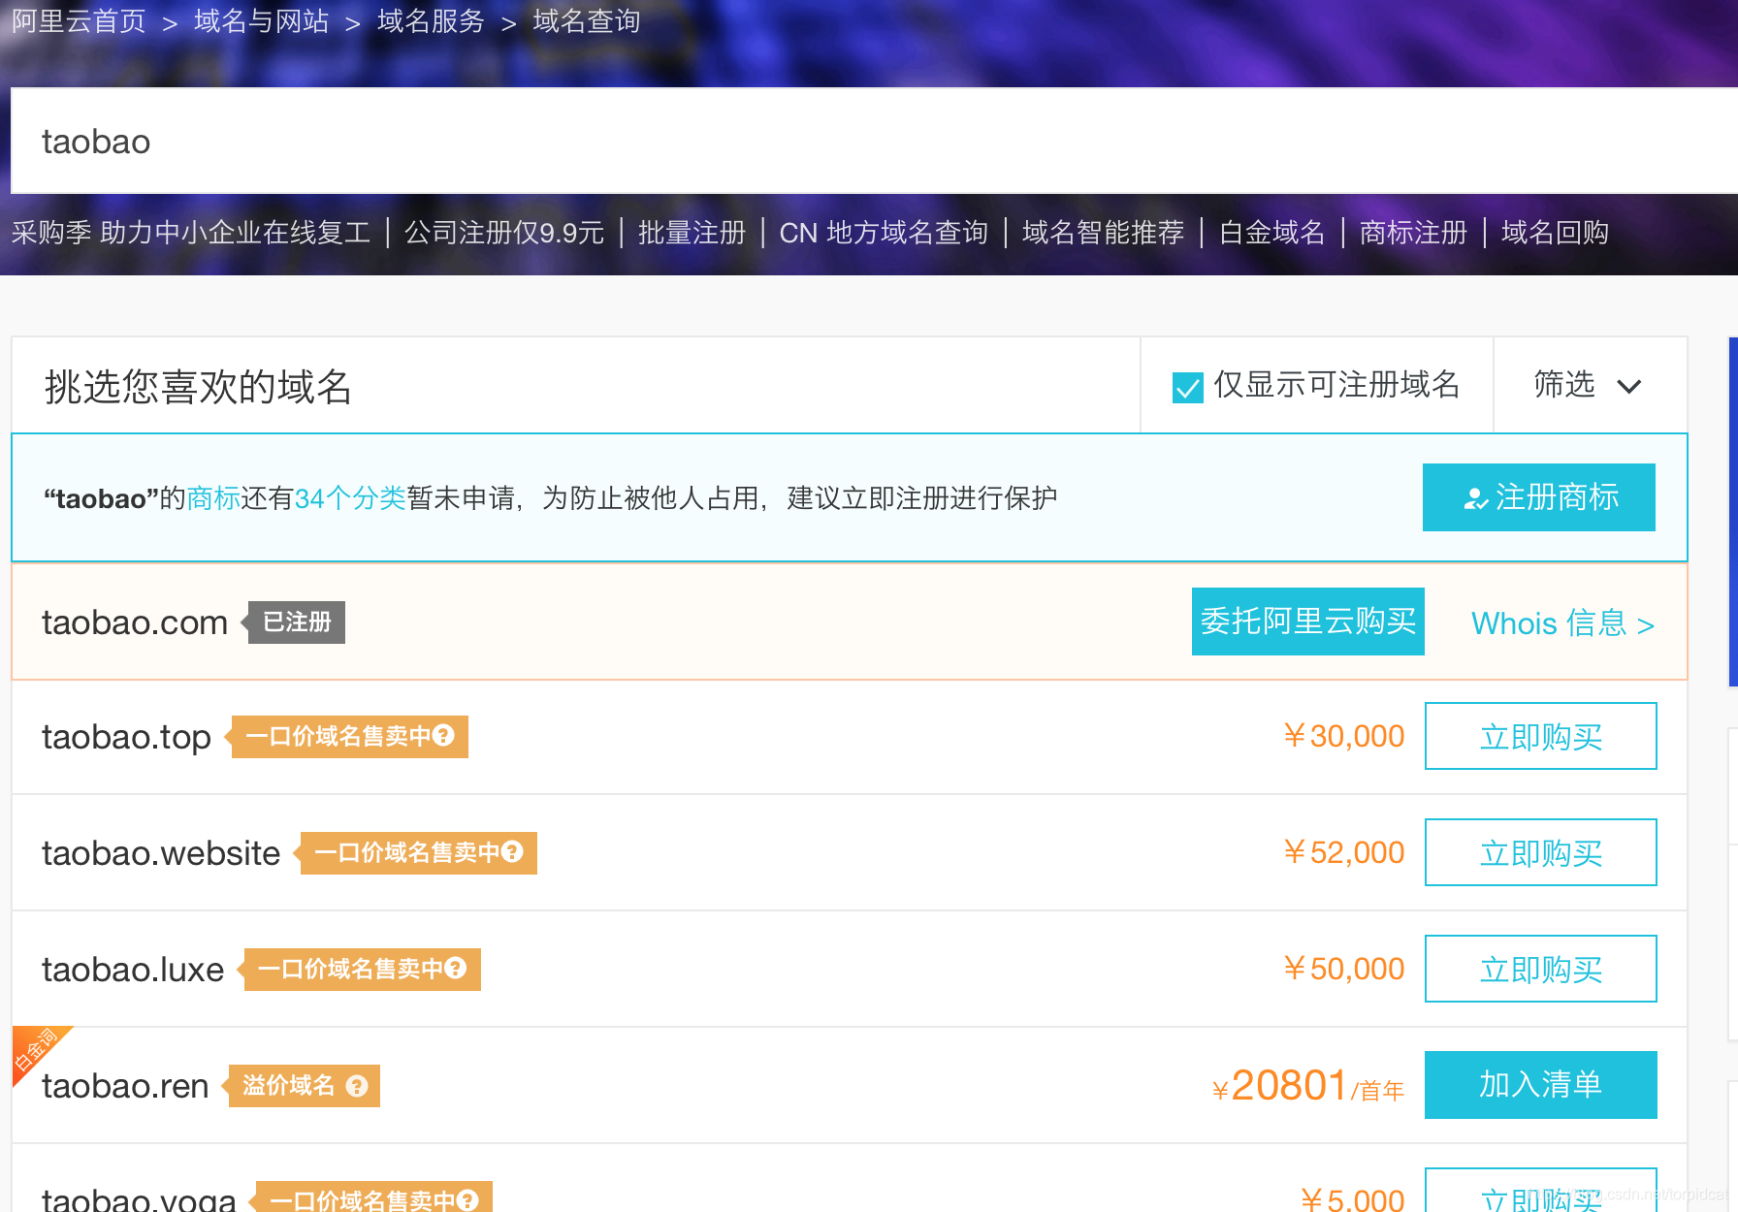Open 白金域名 link

point(1271,233)
